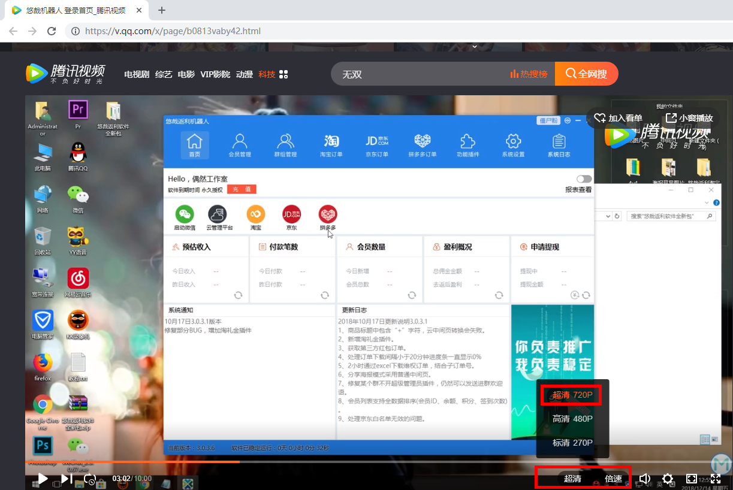Open 淘宝订单 in the robot software
This screenshot has width=733, height=490.
tap(331, 145)
